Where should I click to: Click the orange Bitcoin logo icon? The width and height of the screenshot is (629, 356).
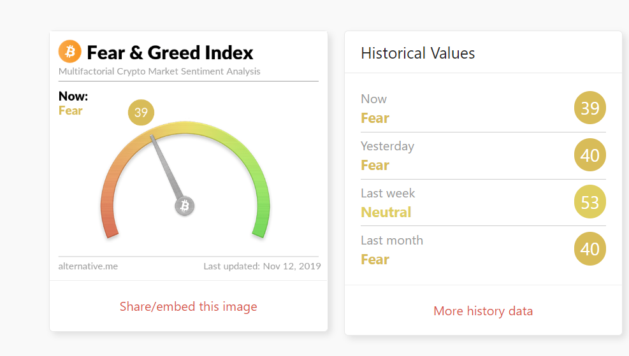click(70, 52)
